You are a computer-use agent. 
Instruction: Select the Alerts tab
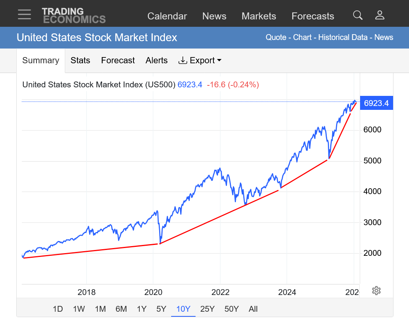point(157,61)
